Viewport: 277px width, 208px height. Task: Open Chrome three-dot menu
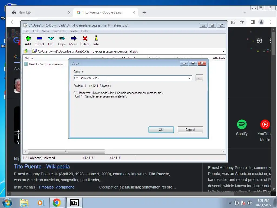(x=270, y=22)
